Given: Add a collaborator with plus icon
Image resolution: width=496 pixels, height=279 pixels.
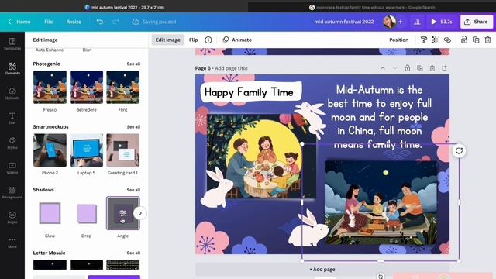Looking at the screenshot, I should click(x=401, y=22).
